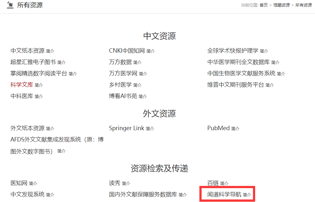
Task: Click the 所有资源 header icon
Action: pos(10,5)
